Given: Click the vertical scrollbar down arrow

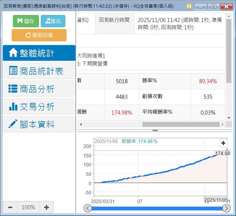Looking at the screenshot, I should click(x=229, y=118).
